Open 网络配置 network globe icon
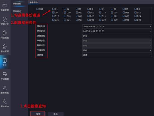 tap(5, 33)
